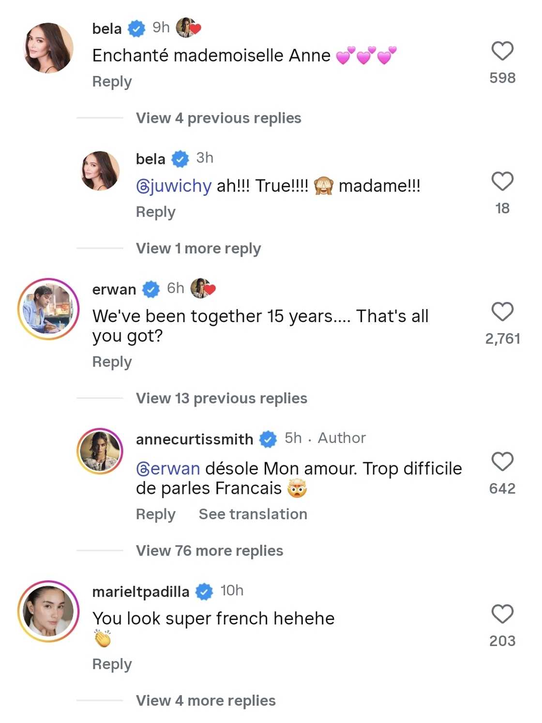Tap author-liked badge next to erwan's timestamp

[203, 289]
